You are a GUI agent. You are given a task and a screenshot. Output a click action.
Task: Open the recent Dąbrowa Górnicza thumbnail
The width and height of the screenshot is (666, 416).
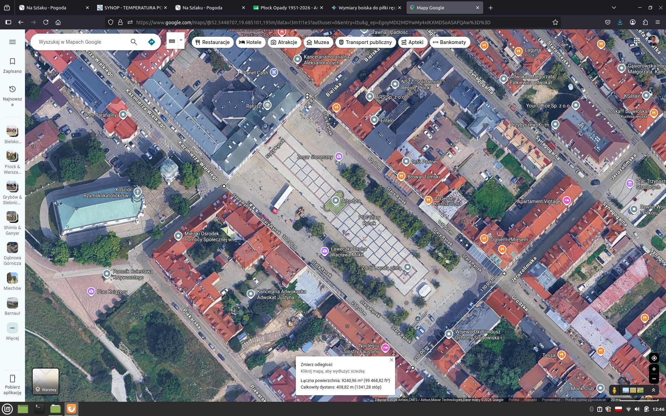12,248
